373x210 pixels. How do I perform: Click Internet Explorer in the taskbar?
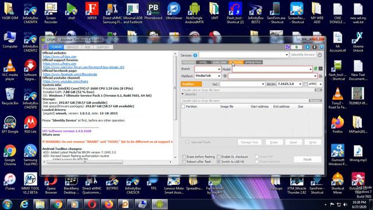point(24,204)
